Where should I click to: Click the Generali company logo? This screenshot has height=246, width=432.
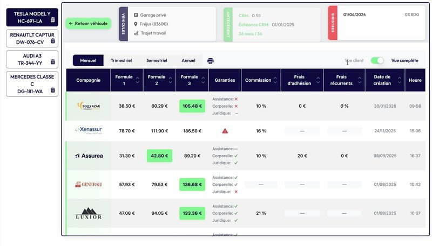coord(89,185)
